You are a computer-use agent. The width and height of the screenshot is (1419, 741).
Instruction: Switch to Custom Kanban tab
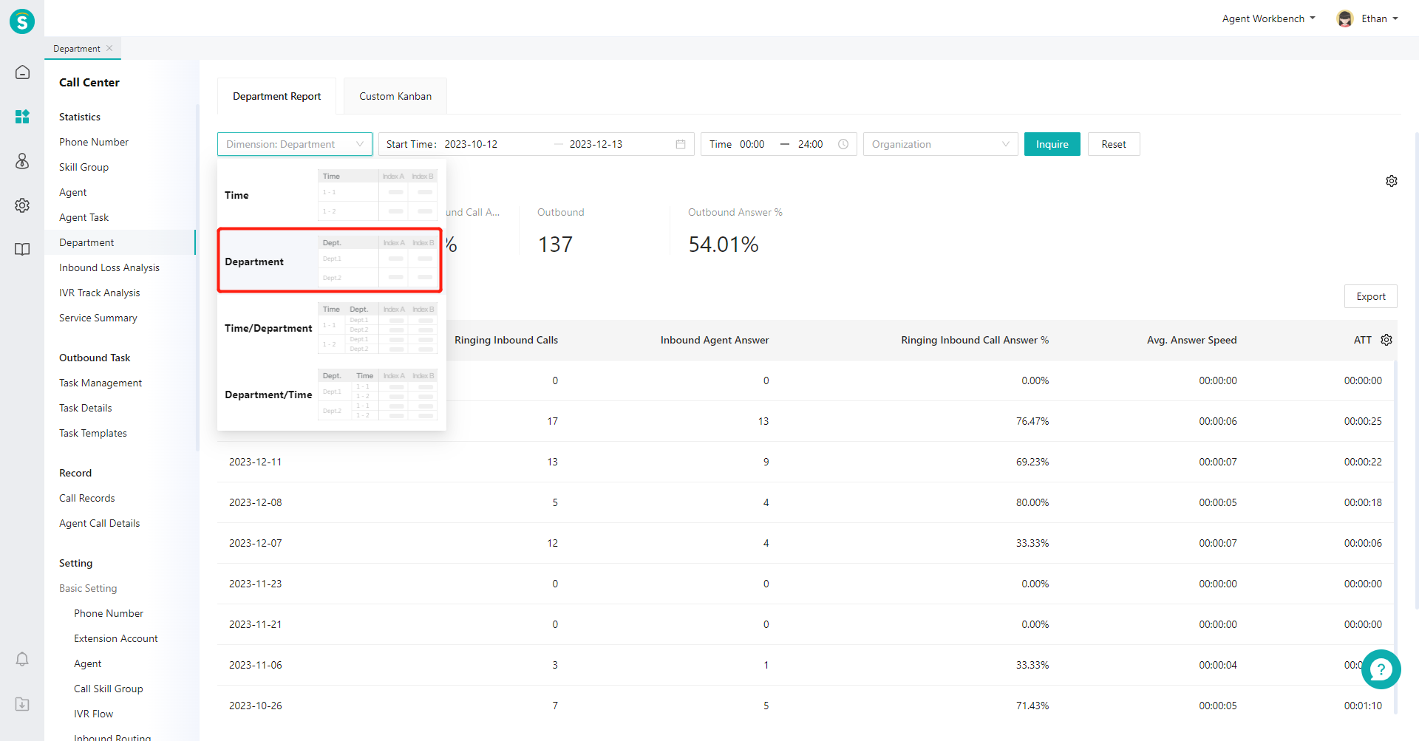point(395,96)
